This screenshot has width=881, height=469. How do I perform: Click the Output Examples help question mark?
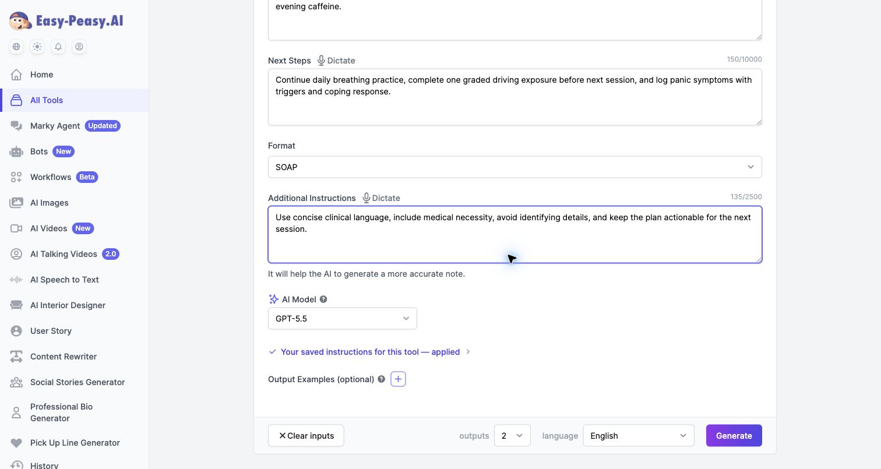click(x=382, y=379)
